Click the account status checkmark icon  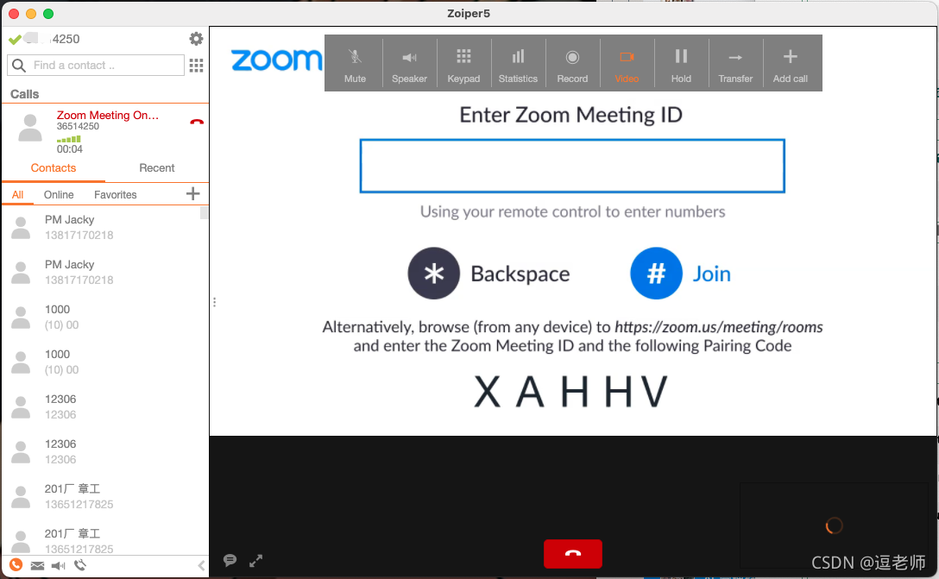(15, 40)
